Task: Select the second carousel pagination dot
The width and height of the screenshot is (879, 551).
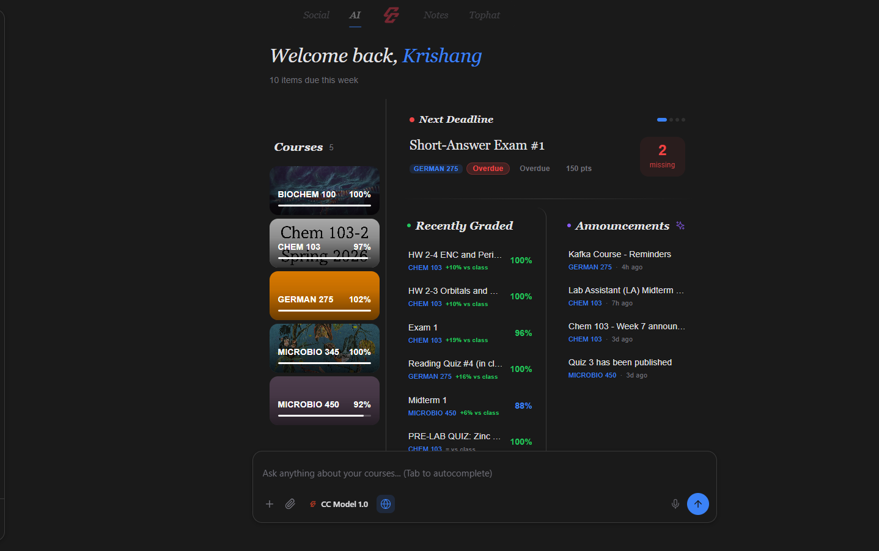Action: pyautogui.click(x=670, y=120)
